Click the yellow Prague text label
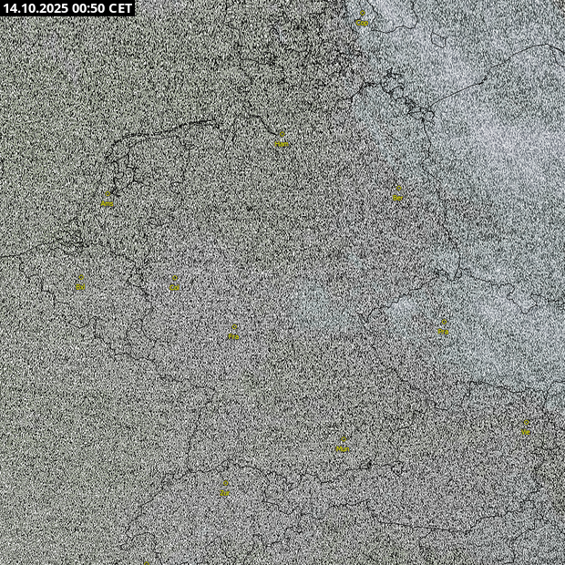The image size is (565, 565). (x=443, y=332)
